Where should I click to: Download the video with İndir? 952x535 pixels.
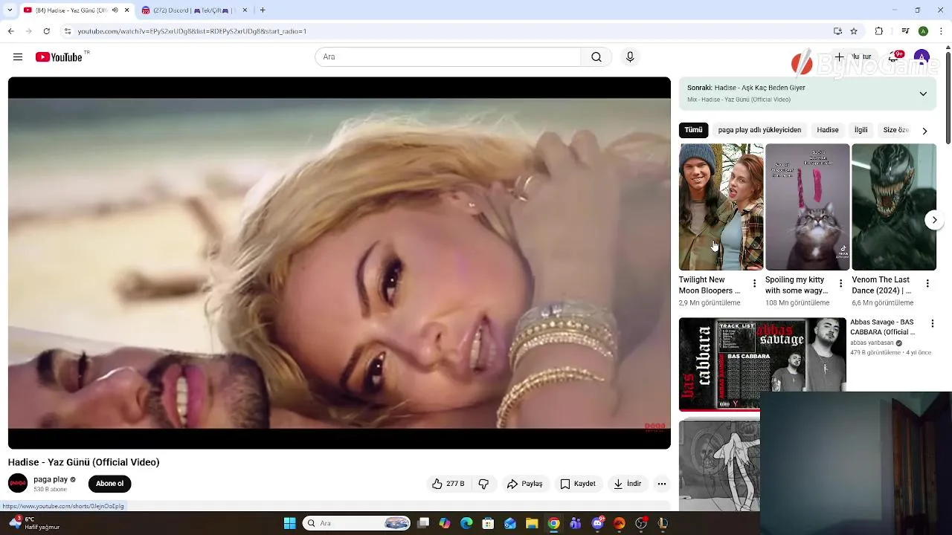click(627, 484)
